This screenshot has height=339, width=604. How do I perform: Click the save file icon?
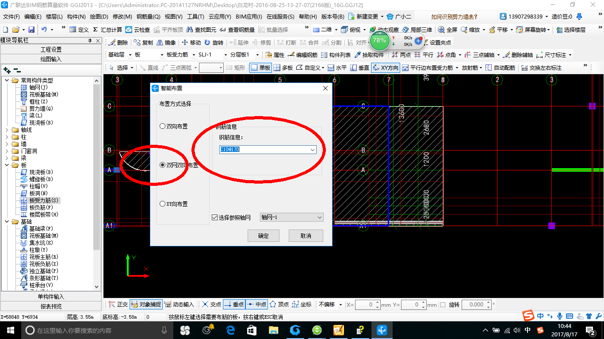31,30
